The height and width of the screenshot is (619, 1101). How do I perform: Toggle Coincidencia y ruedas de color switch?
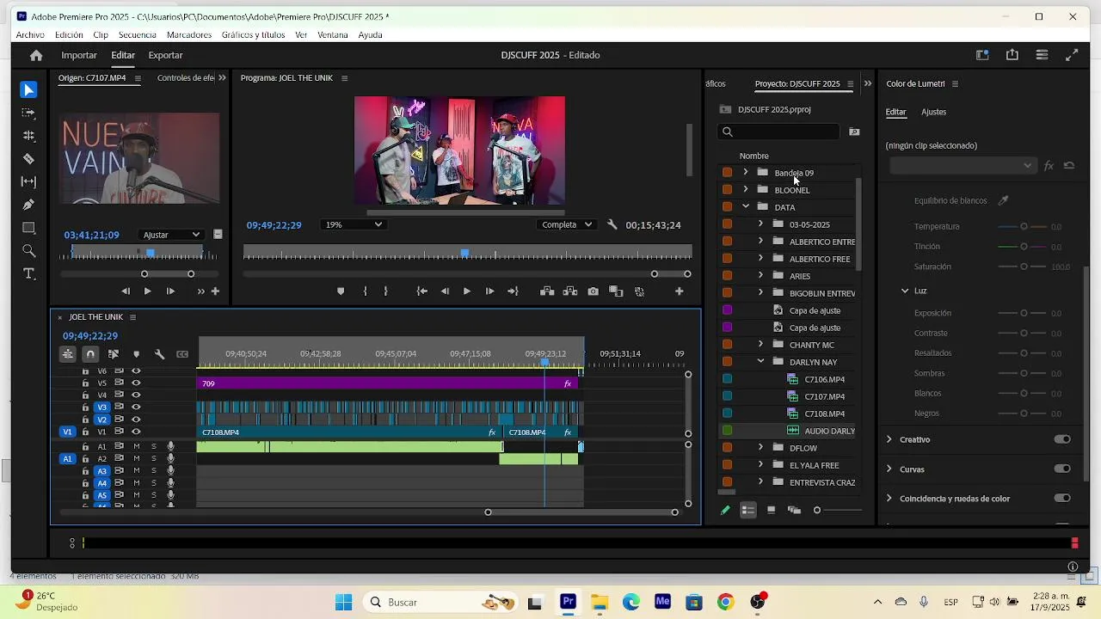(x=1062, y=498)
